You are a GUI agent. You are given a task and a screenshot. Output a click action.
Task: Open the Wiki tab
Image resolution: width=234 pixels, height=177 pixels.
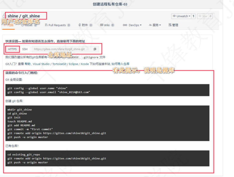pyautogui.click(x=107, y=25)
